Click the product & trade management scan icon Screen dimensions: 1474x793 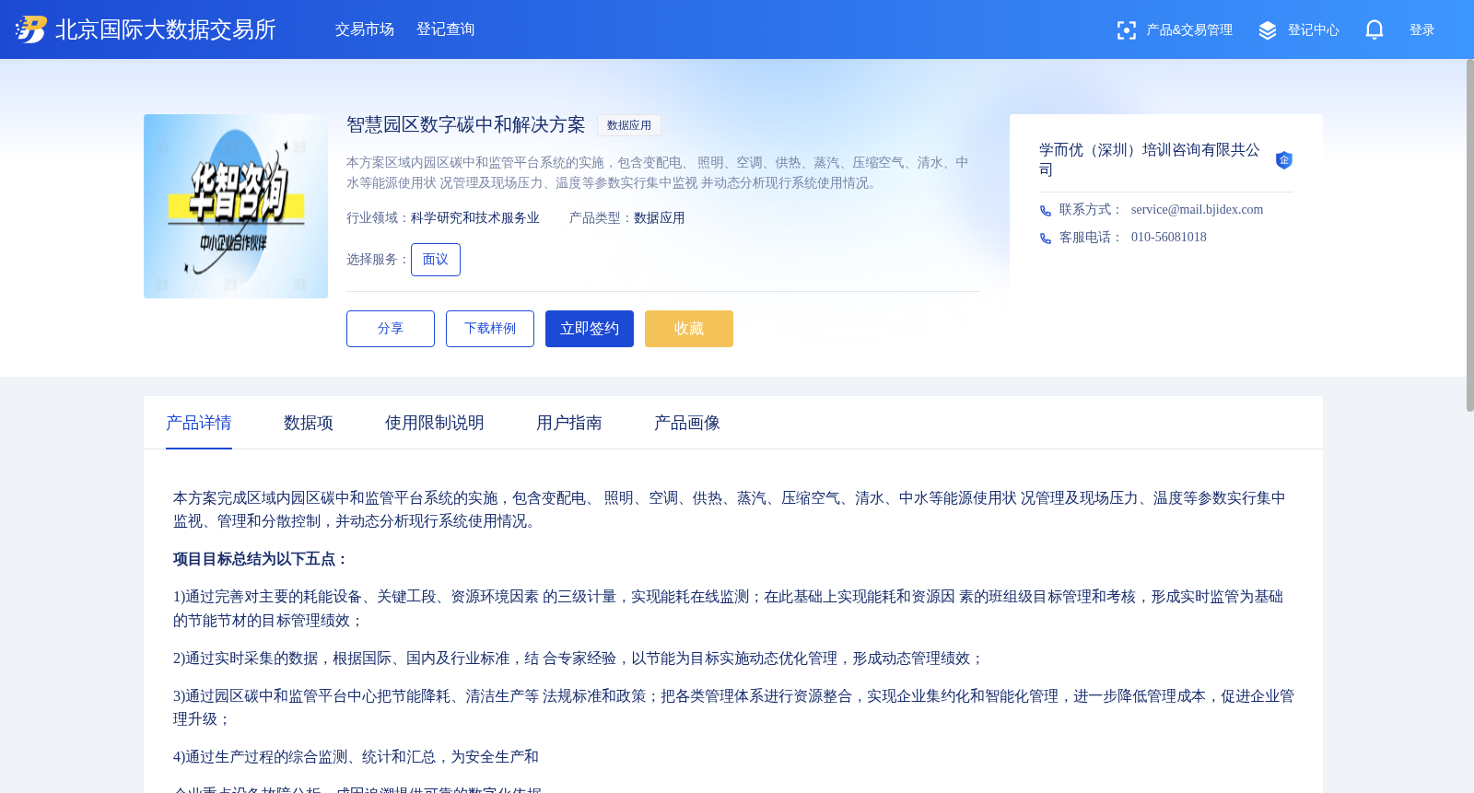pos(1127,30)
